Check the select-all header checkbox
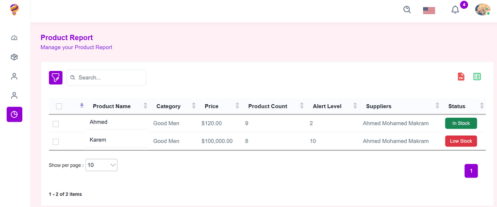497x207 pixels. click(x=59, y=106)
